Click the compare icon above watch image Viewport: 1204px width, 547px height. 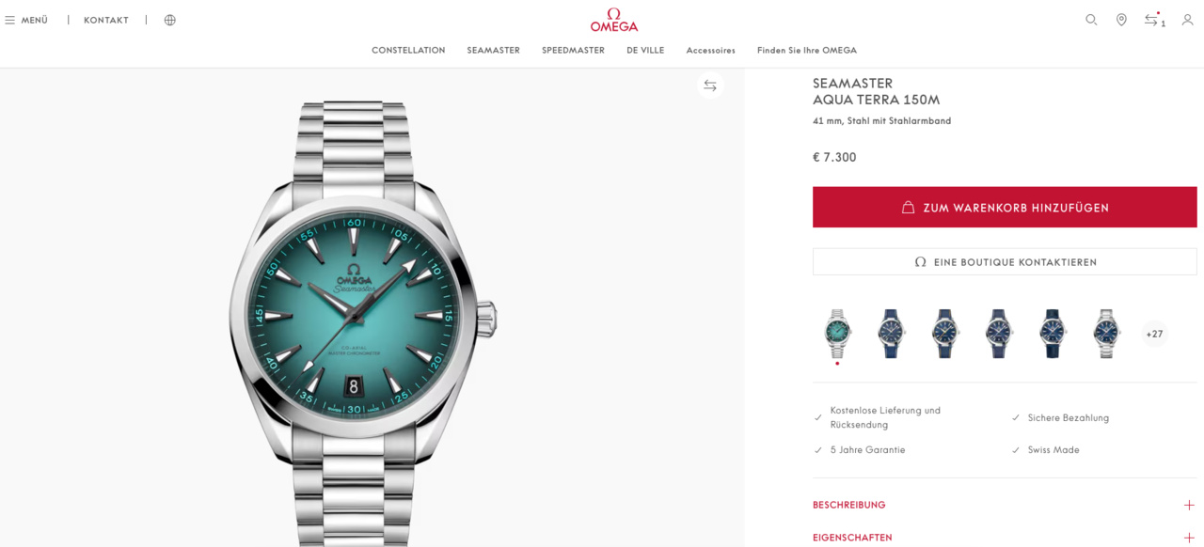tap(710, 86)
